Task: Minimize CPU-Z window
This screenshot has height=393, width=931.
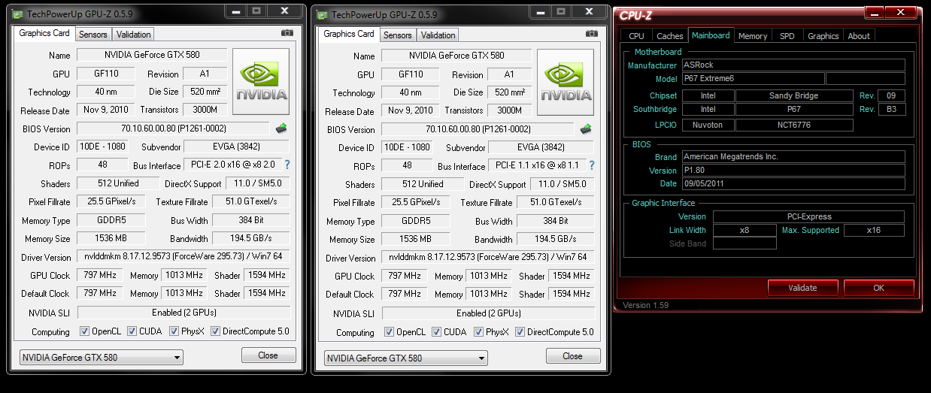Action: [874, 12]
